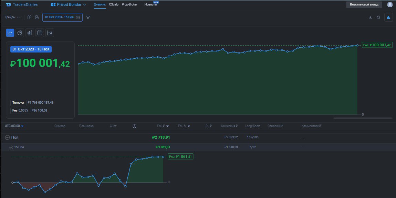The height and width of the screenshot is (198, 396).
Task: Open the PnL % column dropdown
Action: tap(184, 126)
